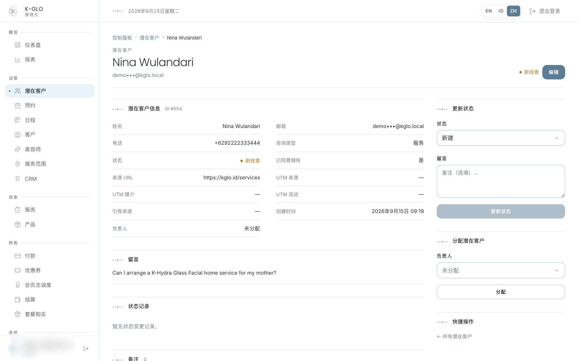Switch language to EN
Image resolution: width=578 pixels, height=361 pixels.
488,11
